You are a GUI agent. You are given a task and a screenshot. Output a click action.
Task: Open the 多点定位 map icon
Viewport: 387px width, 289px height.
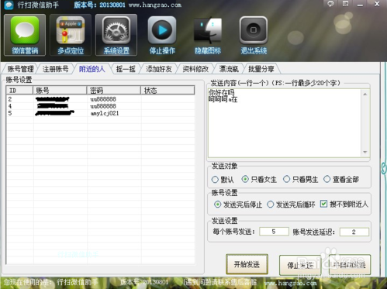pyautogui.click(x=71, y=35)
